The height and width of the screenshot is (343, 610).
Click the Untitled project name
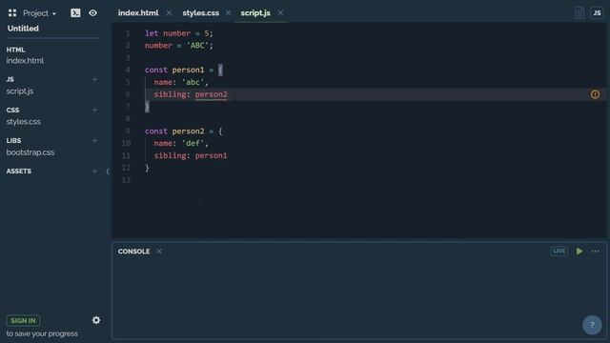(23, 29)
